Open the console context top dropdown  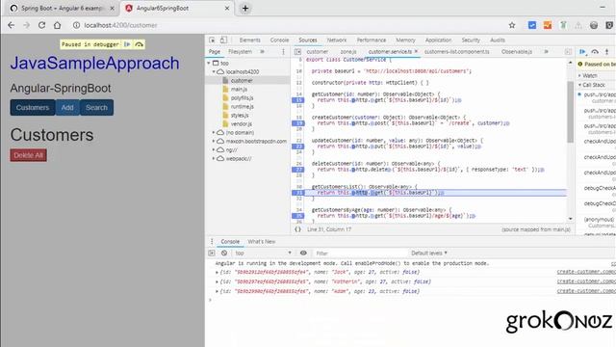tap(263, 253)
